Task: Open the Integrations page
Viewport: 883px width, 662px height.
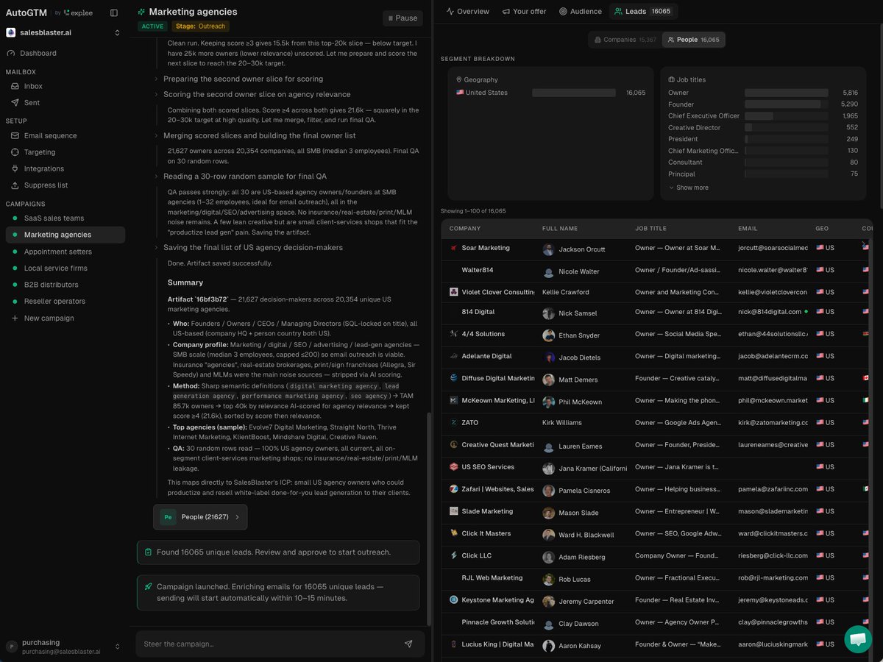Action: point(44,168)
